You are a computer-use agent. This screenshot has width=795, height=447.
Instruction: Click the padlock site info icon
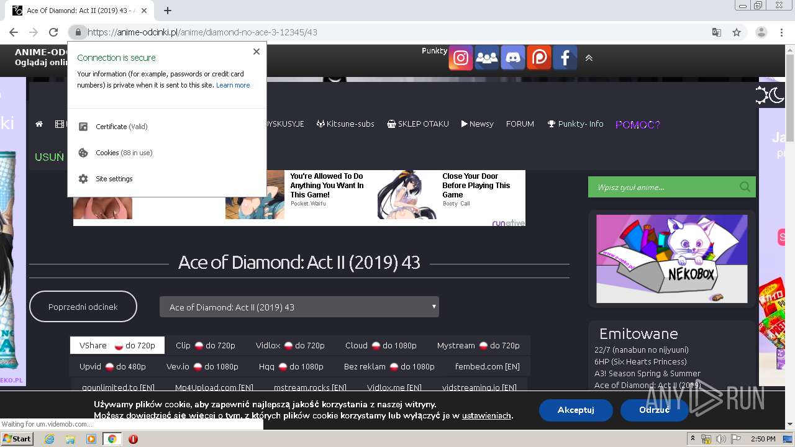pos(77,32)
